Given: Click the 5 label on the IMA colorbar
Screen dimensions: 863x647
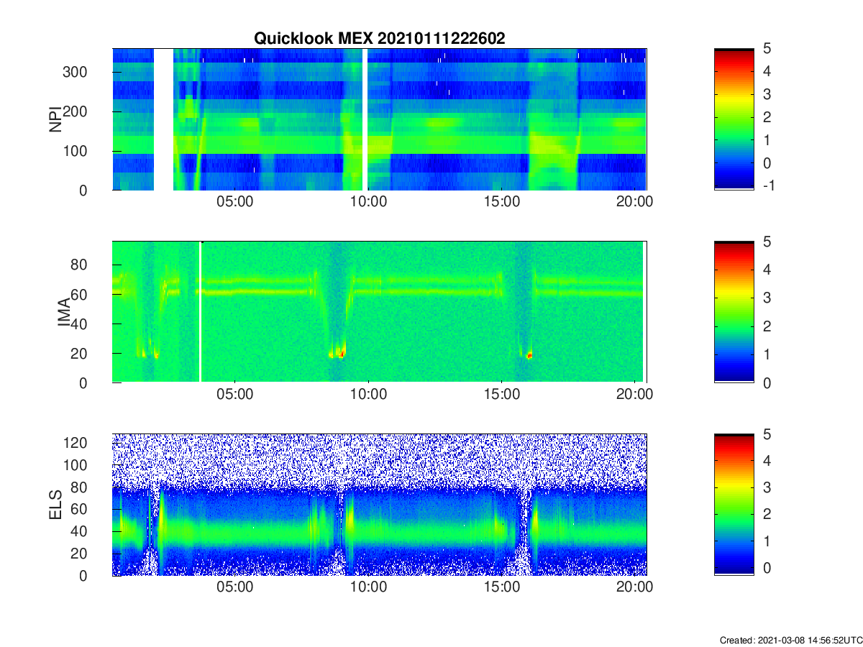Looking at the screenshot, I should pyautogui.click(x=767, y=242).
